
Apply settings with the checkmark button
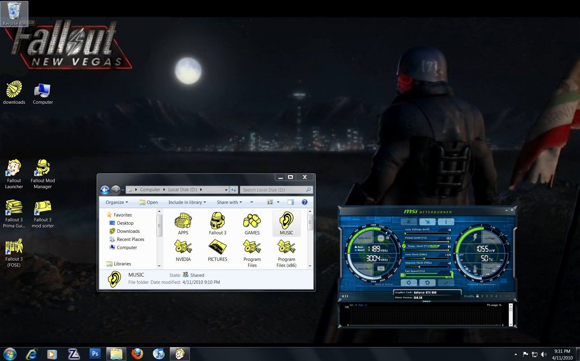pos(446,283)
